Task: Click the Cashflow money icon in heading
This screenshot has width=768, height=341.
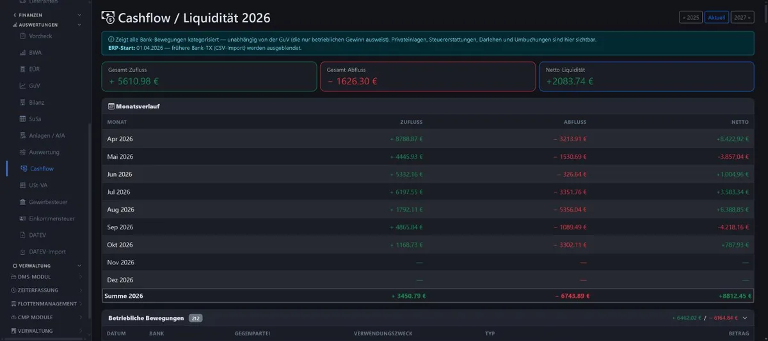Action: pos(108,17)
